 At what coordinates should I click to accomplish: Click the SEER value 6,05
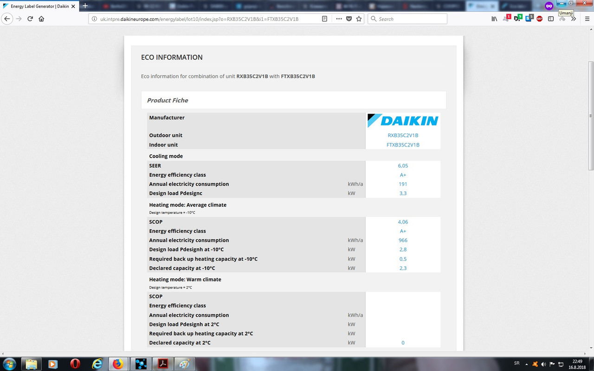click(403, 166)
